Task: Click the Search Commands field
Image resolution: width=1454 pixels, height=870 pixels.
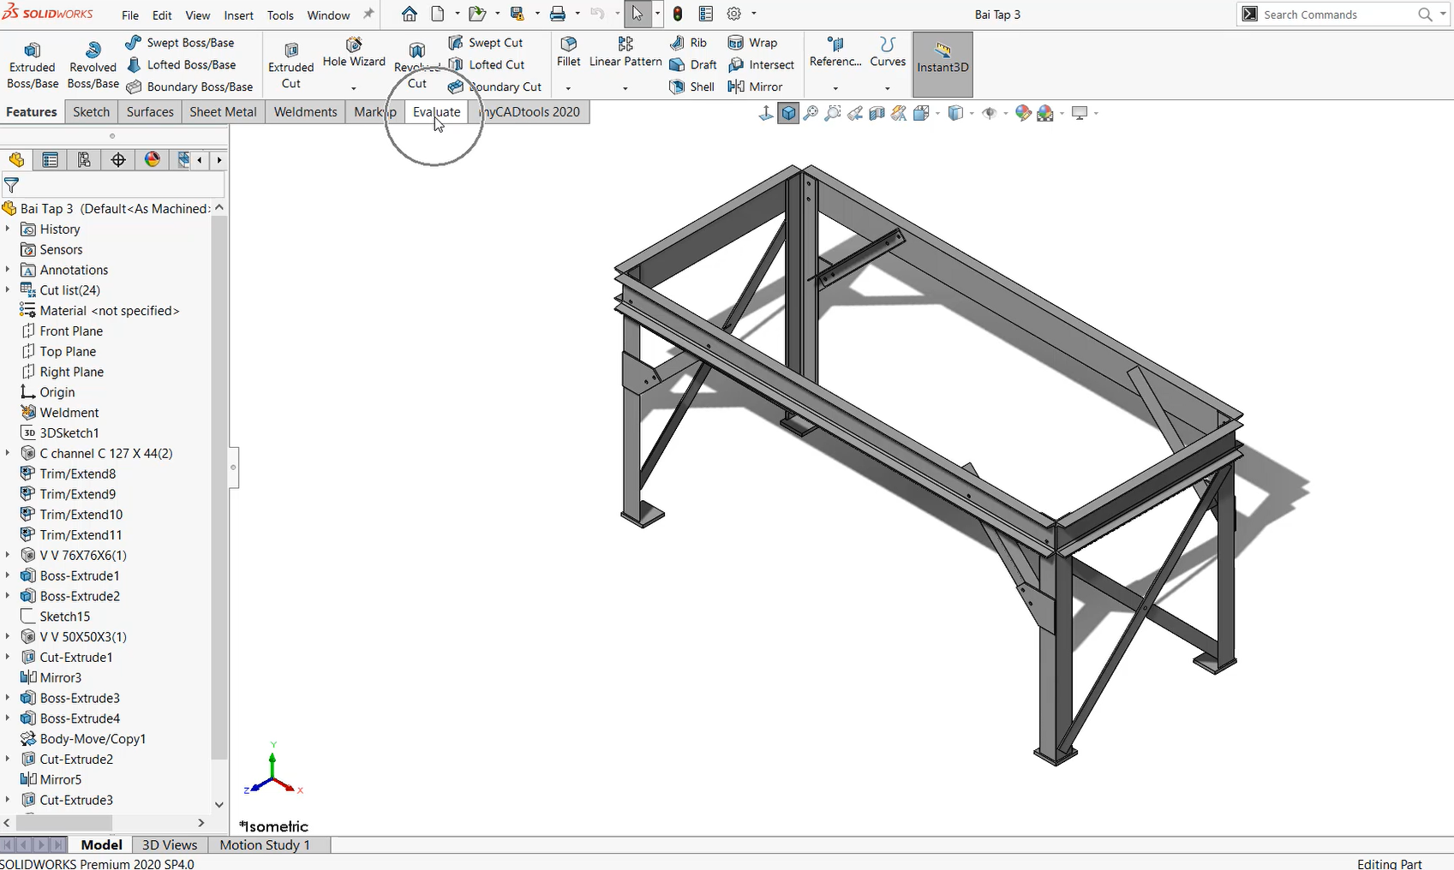Action: pos(1335,15)
